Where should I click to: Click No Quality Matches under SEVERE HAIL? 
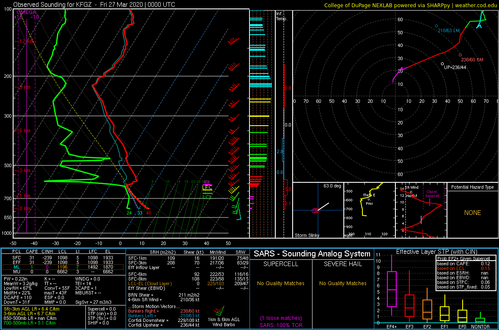(x=343, y=283)
